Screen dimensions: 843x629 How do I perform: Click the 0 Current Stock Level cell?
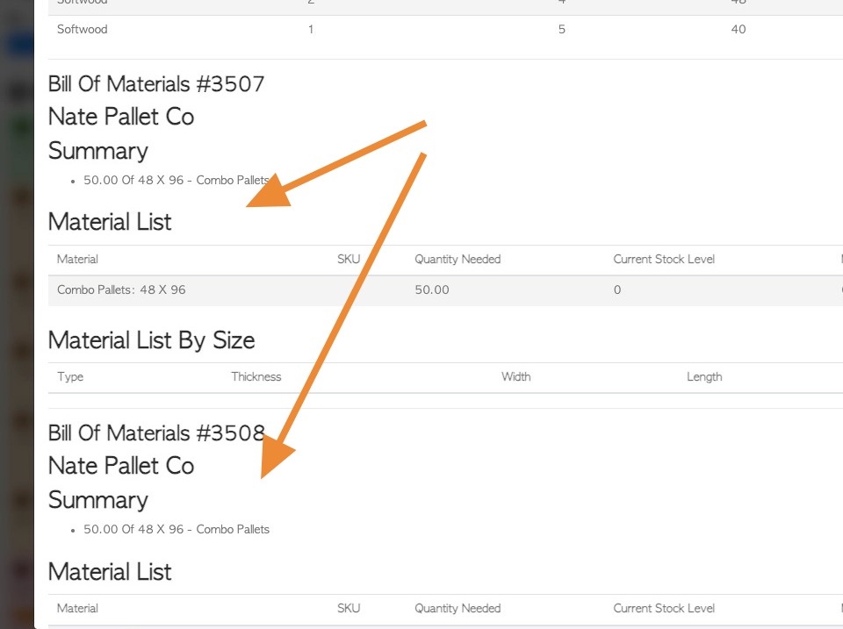click(617, 290)
